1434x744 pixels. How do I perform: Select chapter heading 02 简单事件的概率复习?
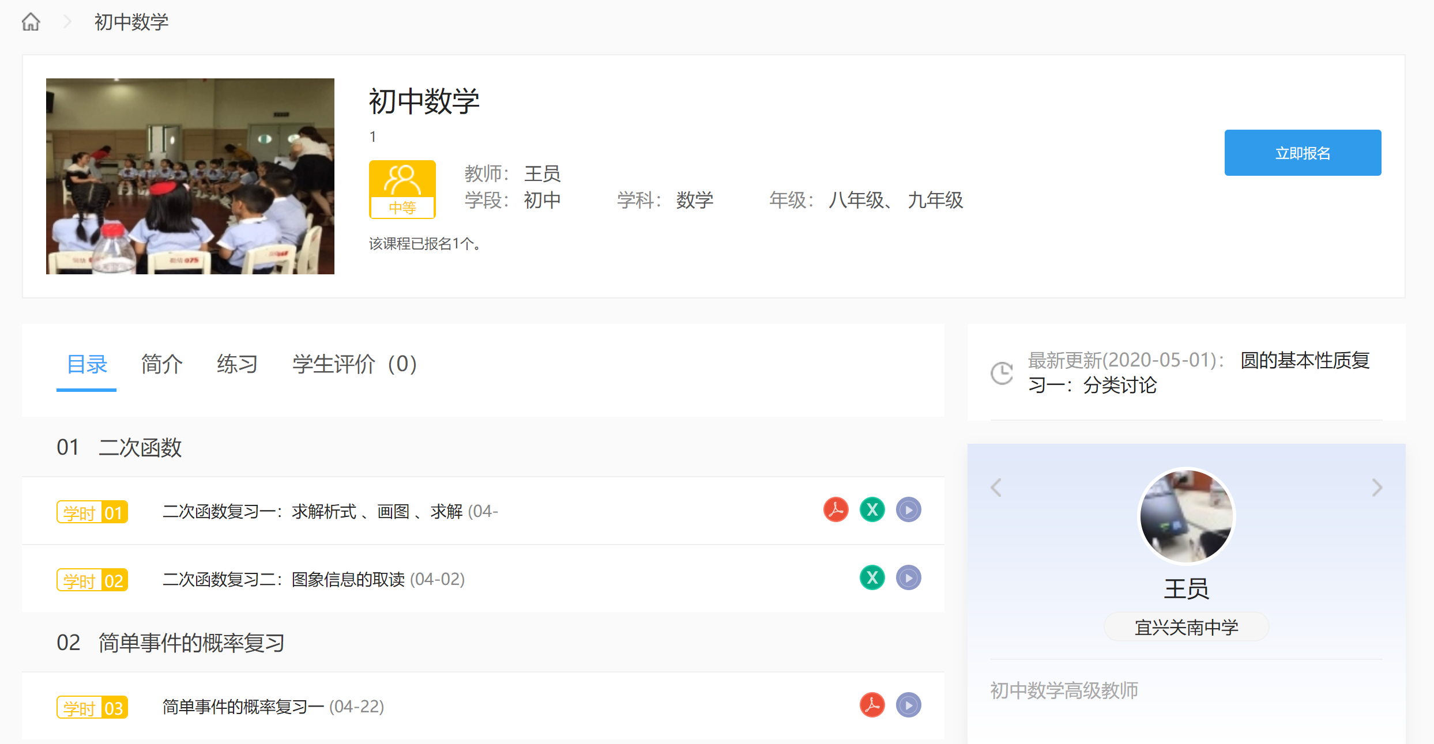point(171,643)
